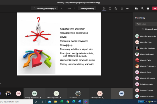Image resolution: width=157 pixels, height=104 pixels.
Task: Toggle the camera on or off
Action: 136,8
